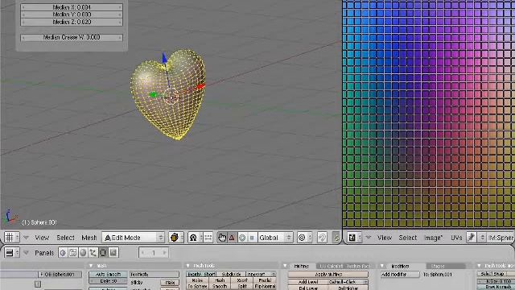Open the Global orientation dropdown
Viewport: 515px width, 290px height.
click(x=275, y=238)
